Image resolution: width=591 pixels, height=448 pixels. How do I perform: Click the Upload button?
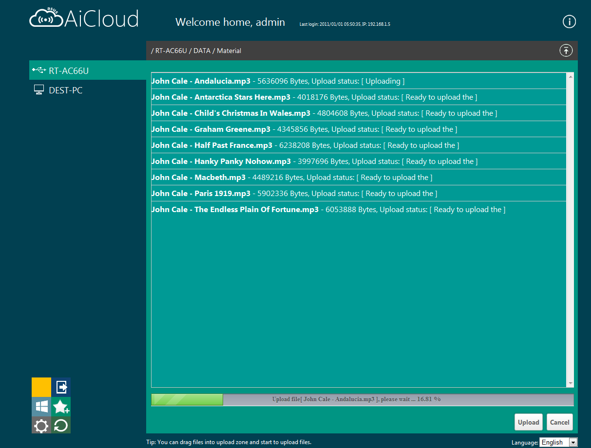pos(528,422)
